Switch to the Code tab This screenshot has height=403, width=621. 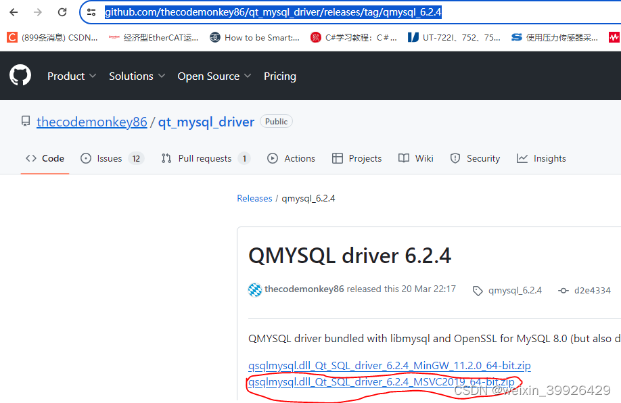(x=45, y=158)
